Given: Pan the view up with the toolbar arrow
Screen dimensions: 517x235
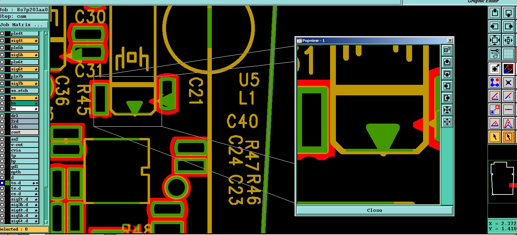Looking at the screenshot, I should point(495,13).
